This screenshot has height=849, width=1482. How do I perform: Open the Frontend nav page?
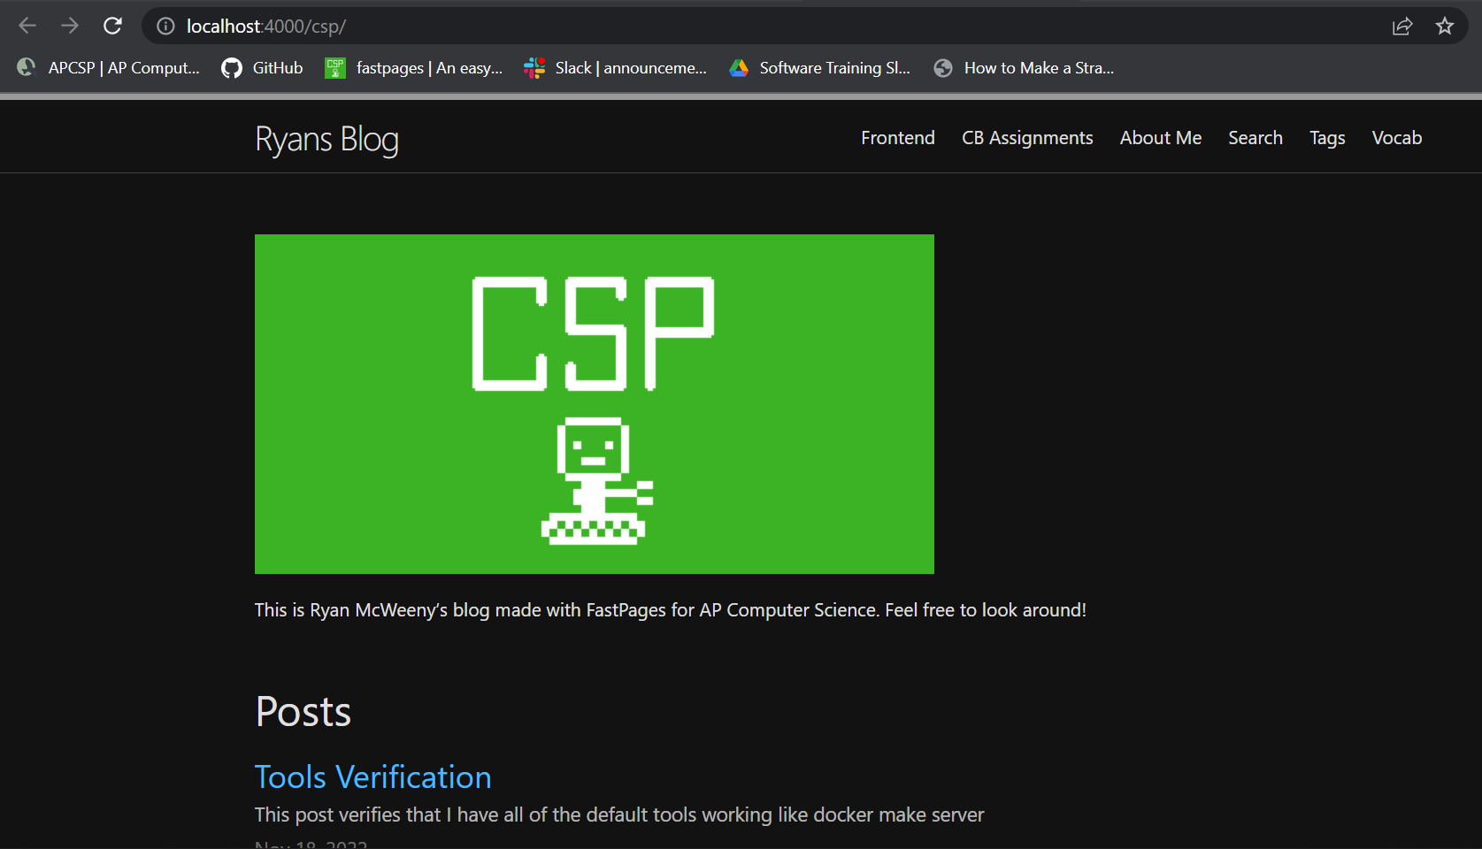click(897, 138)
